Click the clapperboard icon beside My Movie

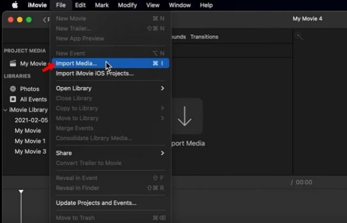[x=13, y=63]
